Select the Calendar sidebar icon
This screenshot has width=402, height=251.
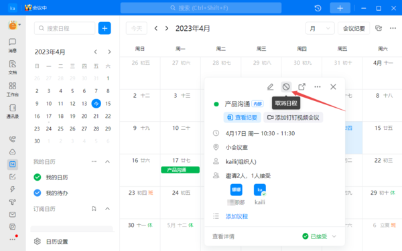coord(12,164)
